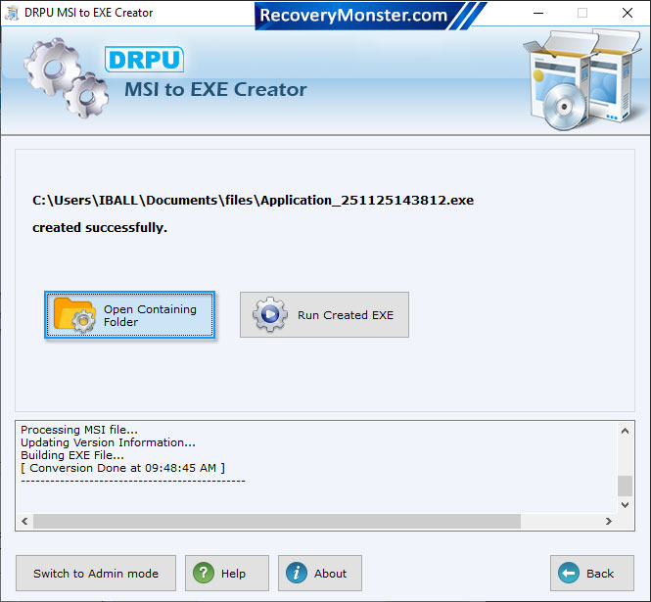Image resolution: width=651 pixels, height=602 pixels.
Task: Click the log's vertical scrollbar thumb
Action: point(625,486)
